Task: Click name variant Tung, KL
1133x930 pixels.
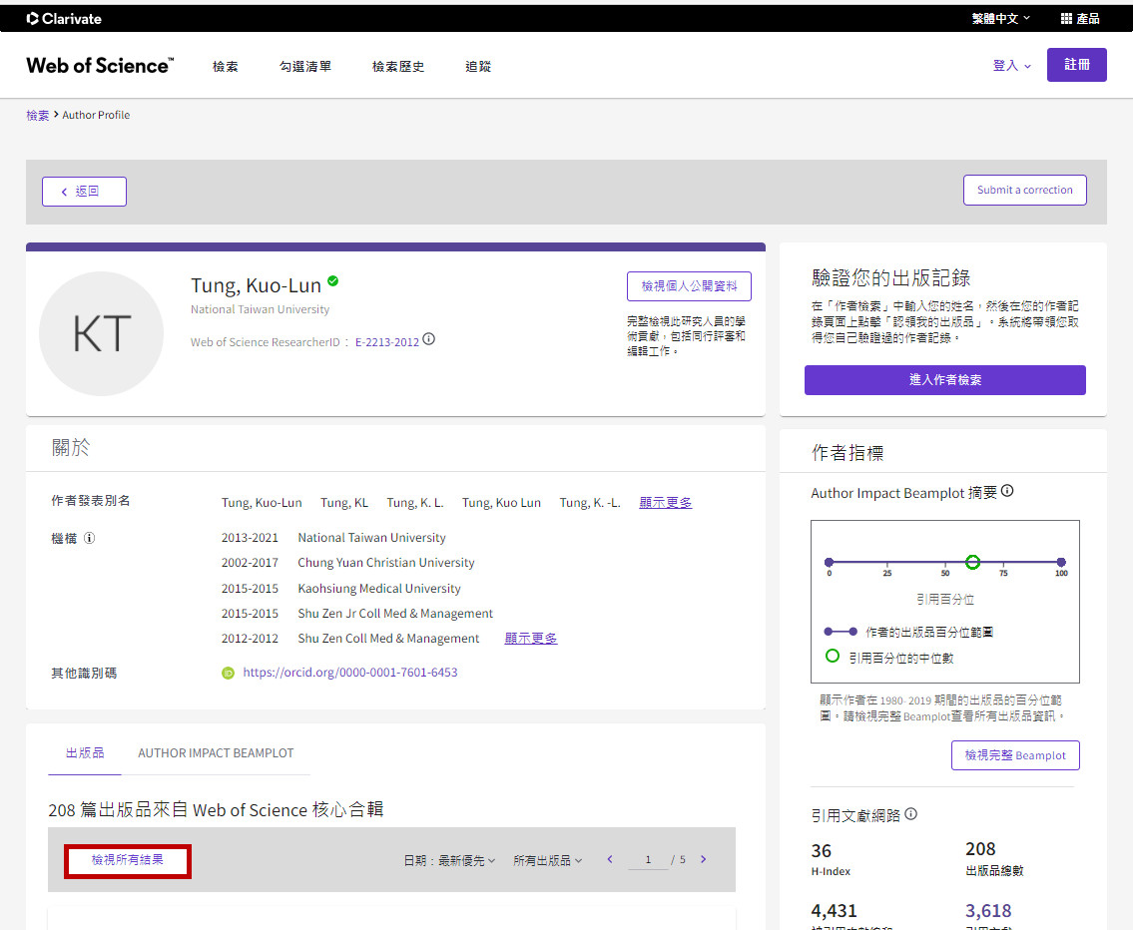Action: click(344, 503)
